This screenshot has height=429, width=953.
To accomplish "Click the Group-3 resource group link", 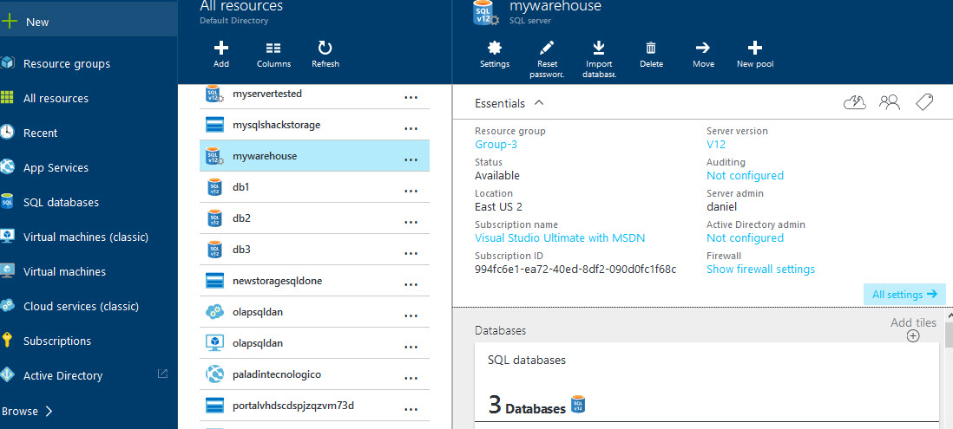I will tap(496, 145).
